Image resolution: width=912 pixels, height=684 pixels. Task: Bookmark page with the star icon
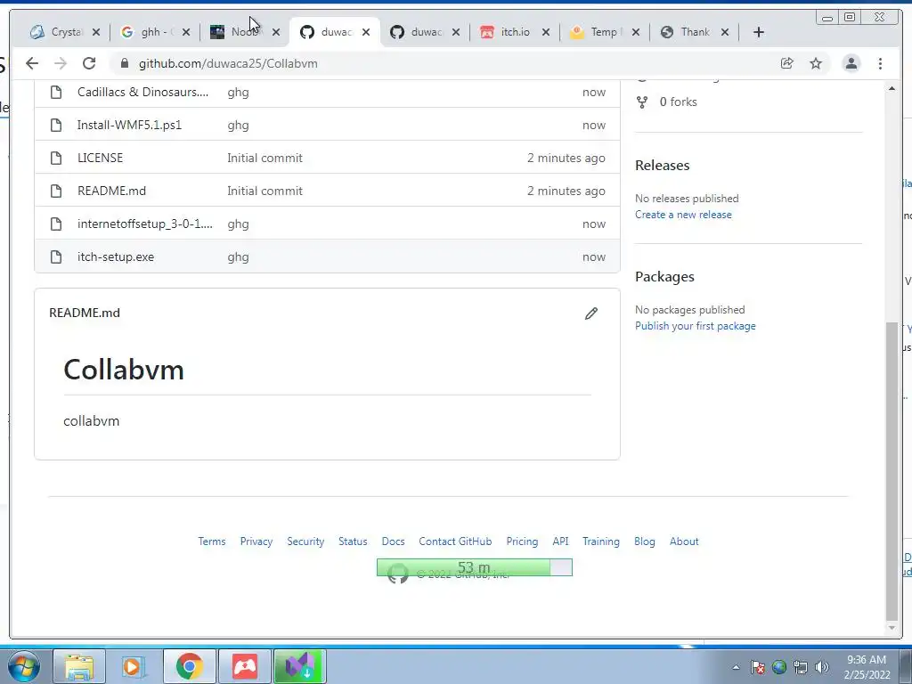(816, 63)
